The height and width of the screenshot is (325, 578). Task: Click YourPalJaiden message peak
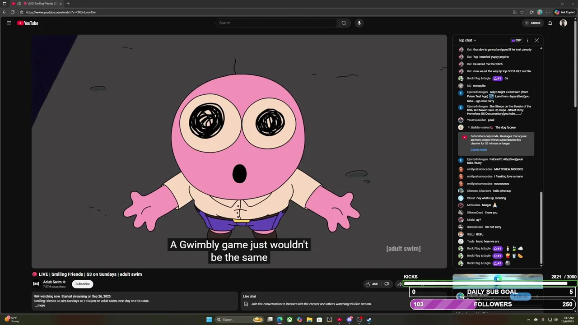point(491,120)
